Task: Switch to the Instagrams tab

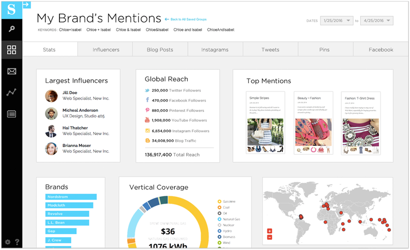Action: pyautogui.click(x=215, y=50)
